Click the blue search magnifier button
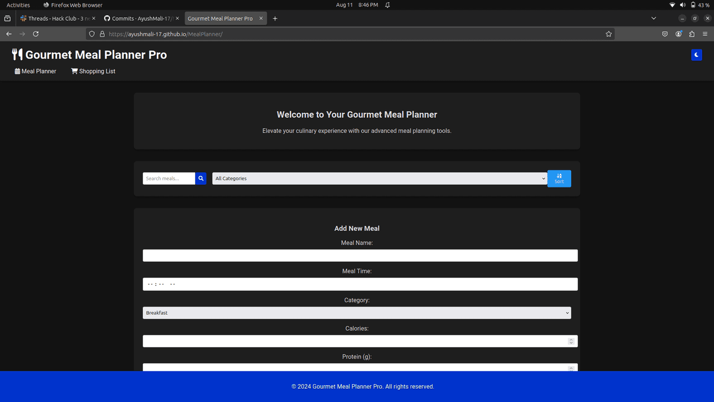The width and height of the screenshot is (714, 402). [201, 179]
